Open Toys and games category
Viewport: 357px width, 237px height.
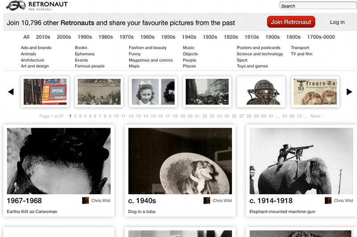252,66
